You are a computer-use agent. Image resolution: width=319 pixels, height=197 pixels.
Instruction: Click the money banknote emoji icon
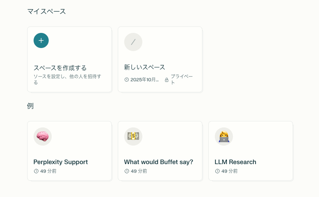(133, 137)
